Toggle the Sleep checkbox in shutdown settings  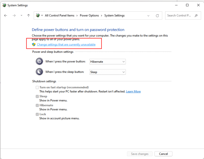coord(37,96)
